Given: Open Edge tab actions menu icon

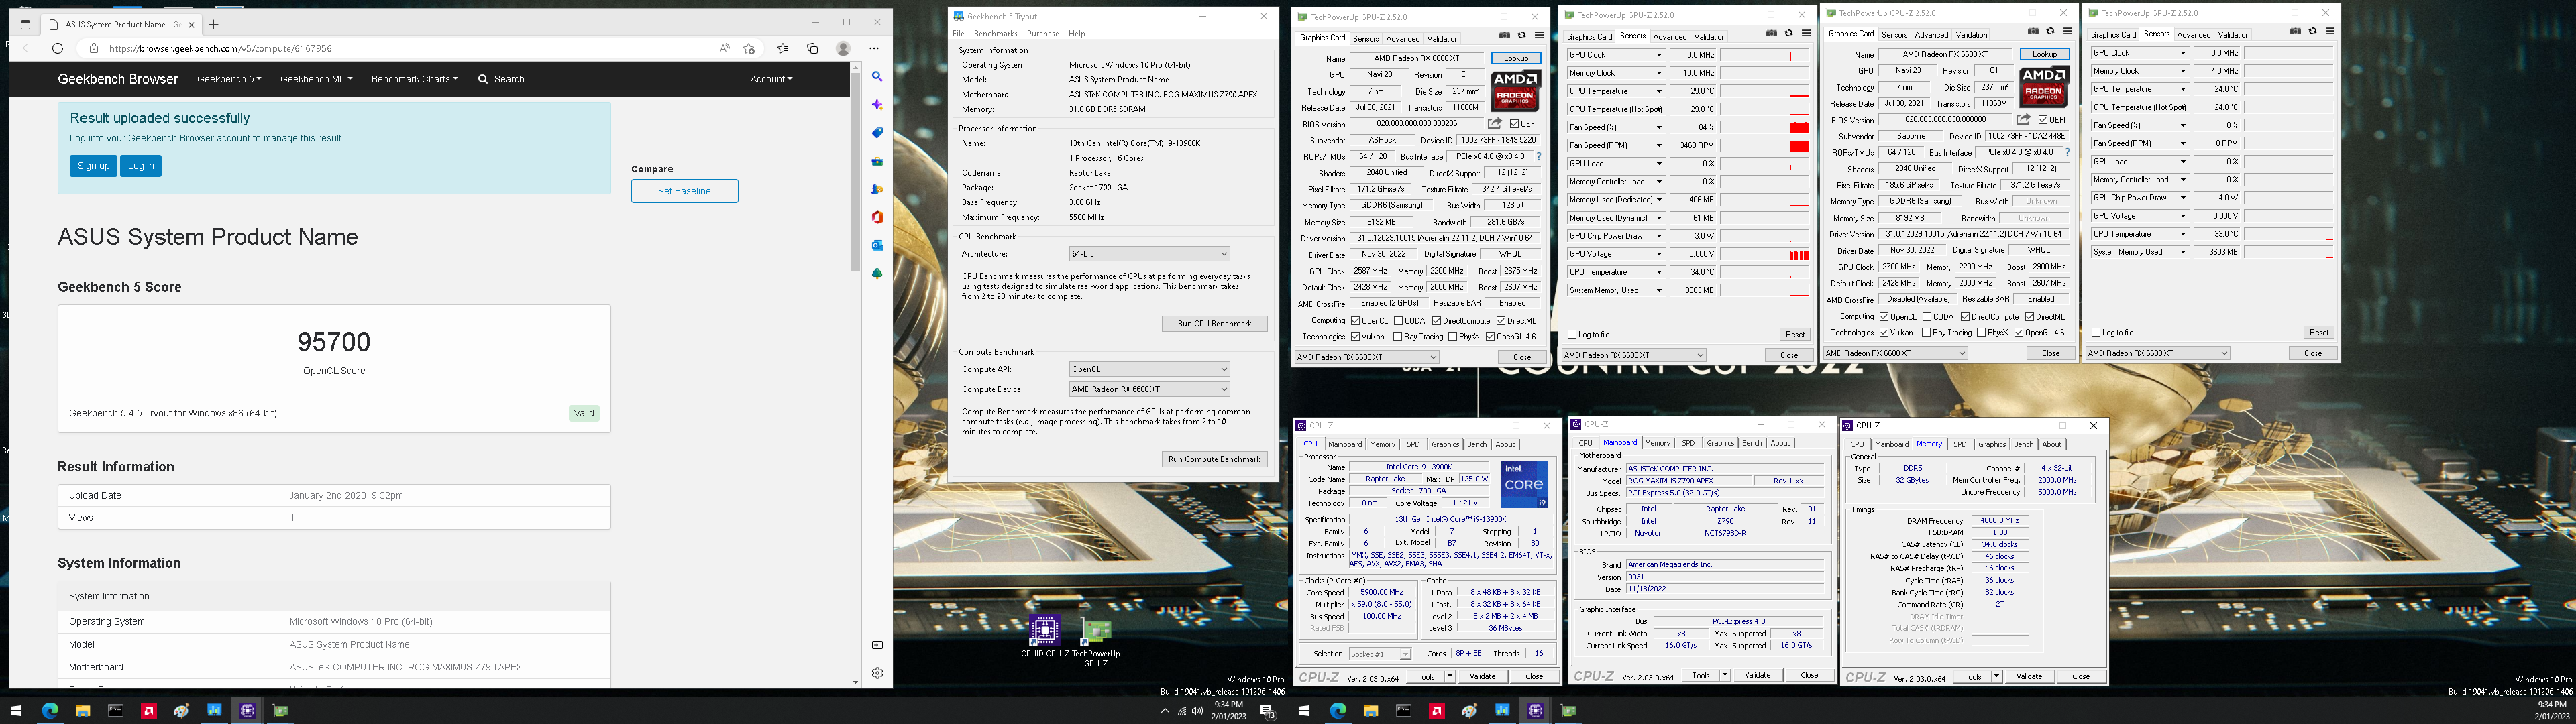Looking at the screenshot, I should [x=25, y=24].
